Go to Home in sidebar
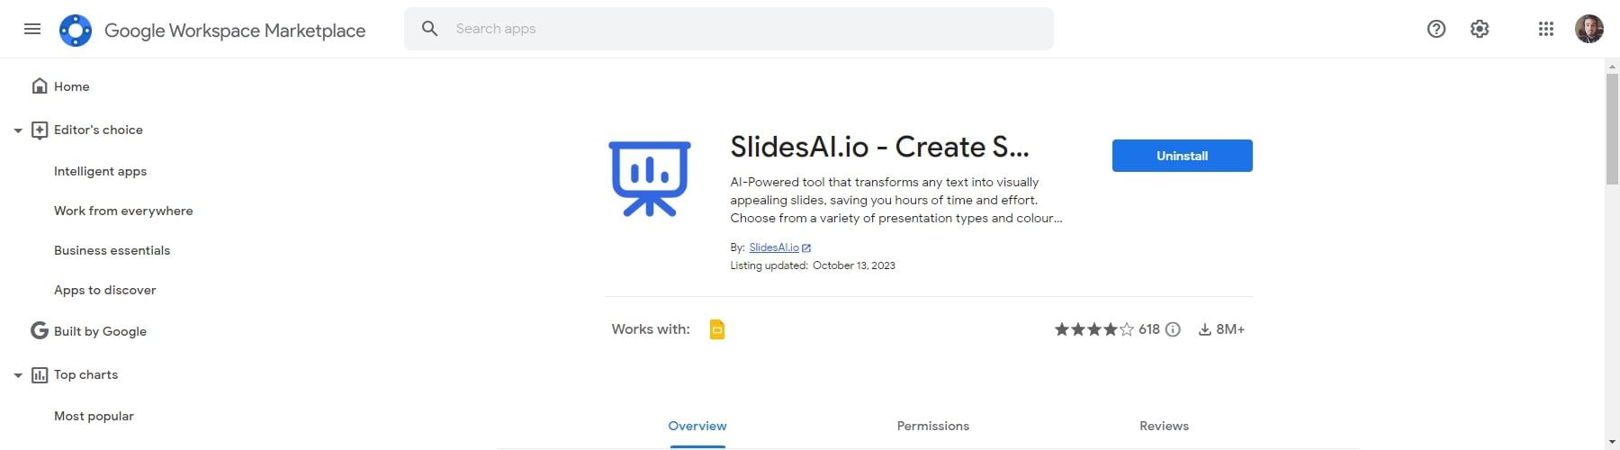Screen dimensions: 1620x450 (x=71, y=86)
